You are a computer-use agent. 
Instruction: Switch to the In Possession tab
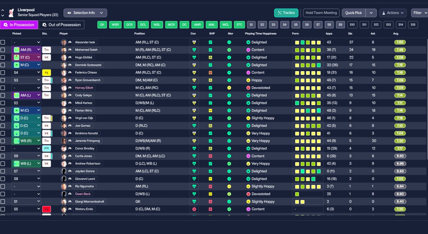(x=19, y=25)
